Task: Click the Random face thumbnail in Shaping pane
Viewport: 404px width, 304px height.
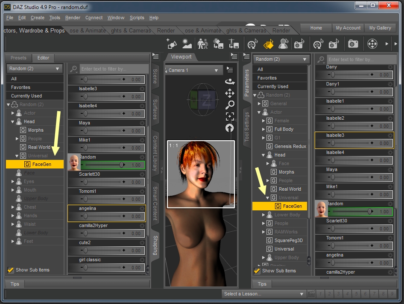Action: (x=74, y=162)
